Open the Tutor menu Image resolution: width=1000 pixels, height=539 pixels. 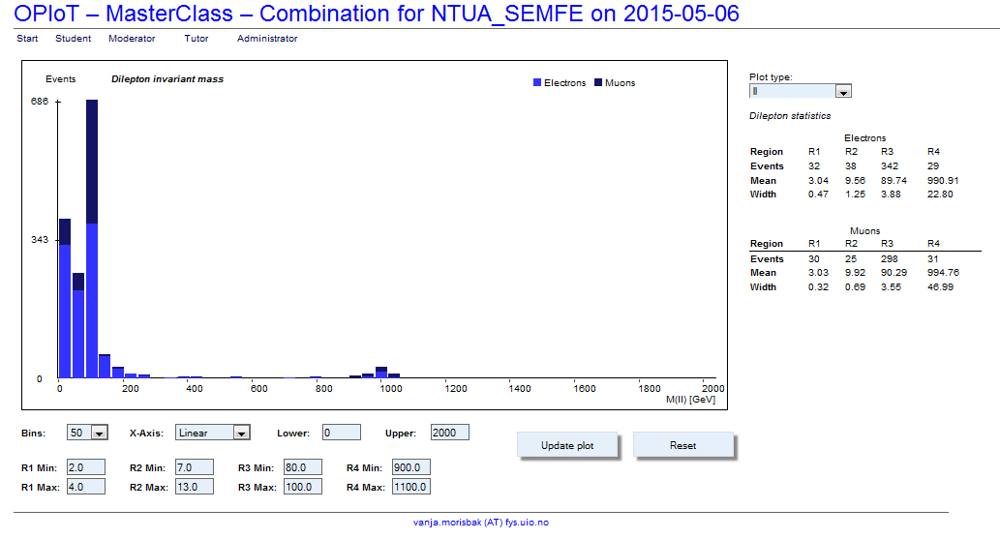coord(197,39)
